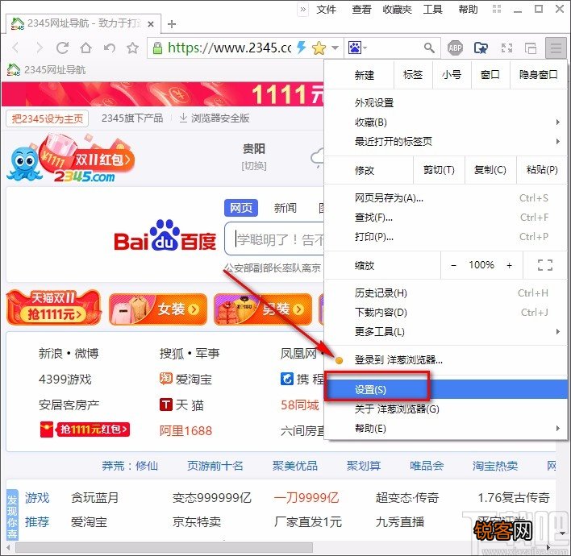The height and width of the screenshot is (556, 571).
Task: Click the outline star bookmark icon
Action: [132, 48]
